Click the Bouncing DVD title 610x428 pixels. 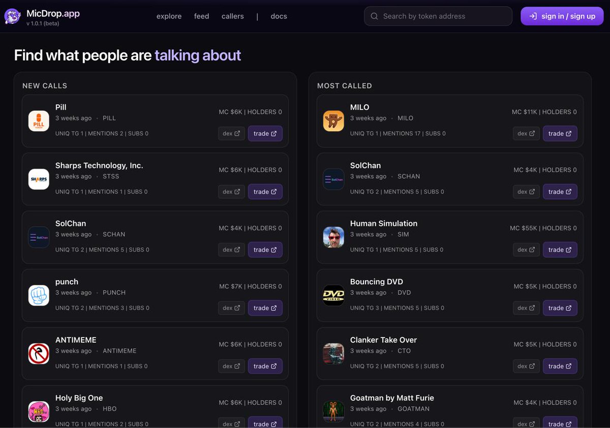point(377,282)
